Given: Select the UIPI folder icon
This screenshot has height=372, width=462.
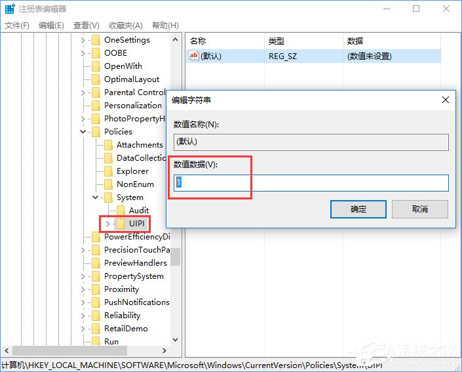Looking at the screenshot, I should click(x=121, y=224).
